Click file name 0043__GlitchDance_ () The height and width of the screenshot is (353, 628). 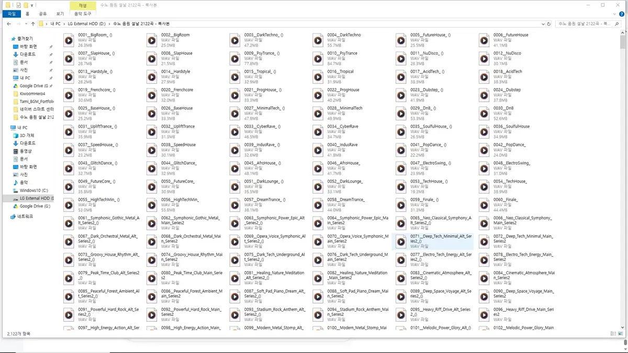(x=97, y=163)
